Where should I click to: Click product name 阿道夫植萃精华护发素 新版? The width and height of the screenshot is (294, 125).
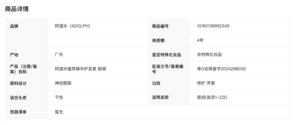81,69
